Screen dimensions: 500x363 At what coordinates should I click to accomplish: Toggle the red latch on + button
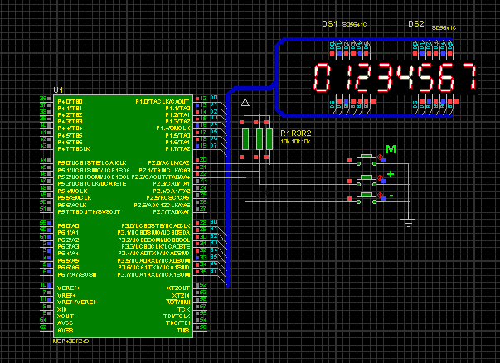(381, 177)
